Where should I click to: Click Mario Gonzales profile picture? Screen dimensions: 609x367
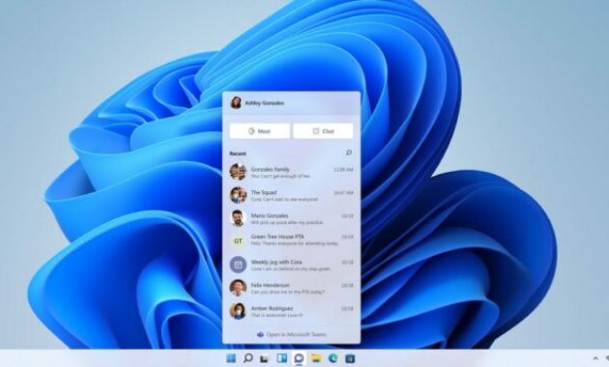tap(238, 218)
